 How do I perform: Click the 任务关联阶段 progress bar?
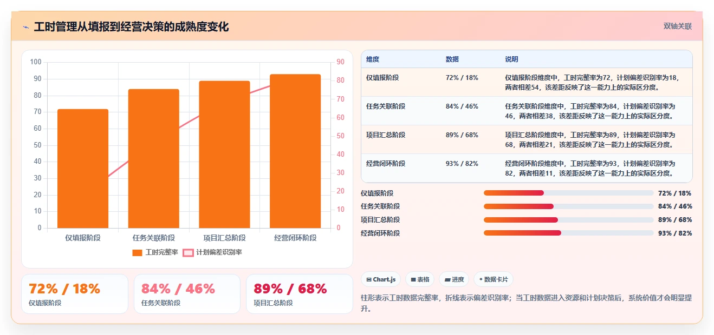569,206
